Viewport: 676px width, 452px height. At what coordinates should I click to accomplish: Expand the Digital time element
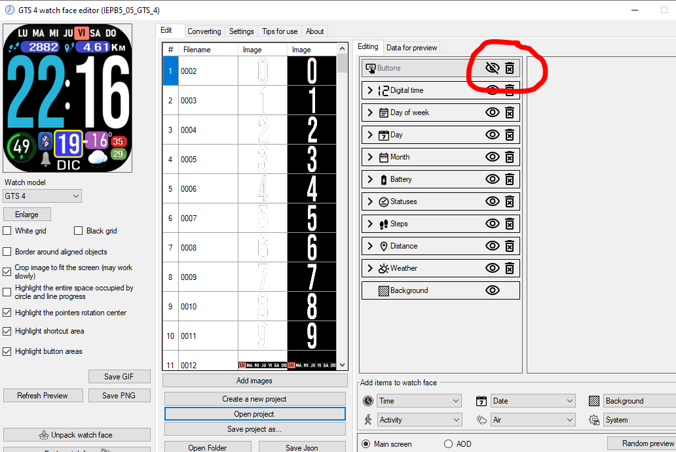coord(370,90)
